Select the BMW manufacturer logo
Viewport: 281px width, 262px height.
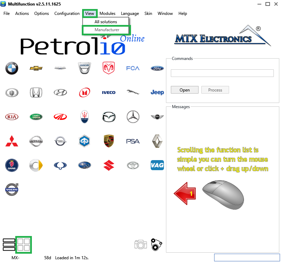tap(11, 68)
